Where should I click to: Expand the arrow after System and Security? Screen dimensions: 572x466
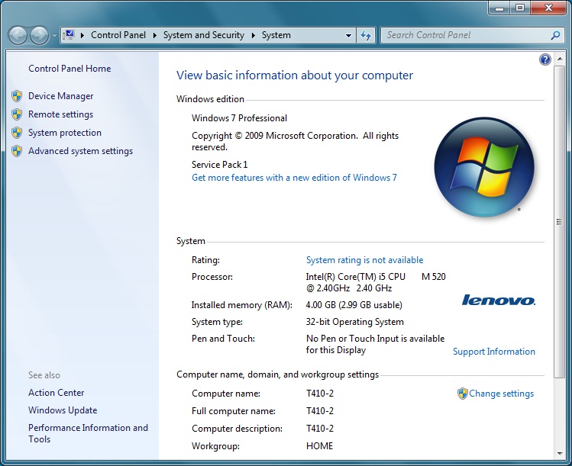(x=254, y=35)
